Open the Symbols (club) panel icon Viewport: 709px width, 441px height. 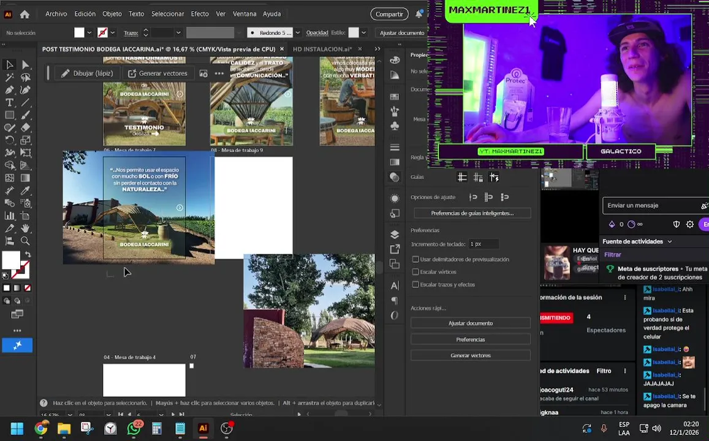(x=395, y=126)
